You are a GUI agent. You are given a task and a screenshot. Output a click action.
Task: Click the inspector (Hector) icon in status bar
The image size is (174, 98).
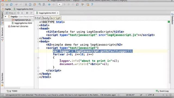click(170, 95)
